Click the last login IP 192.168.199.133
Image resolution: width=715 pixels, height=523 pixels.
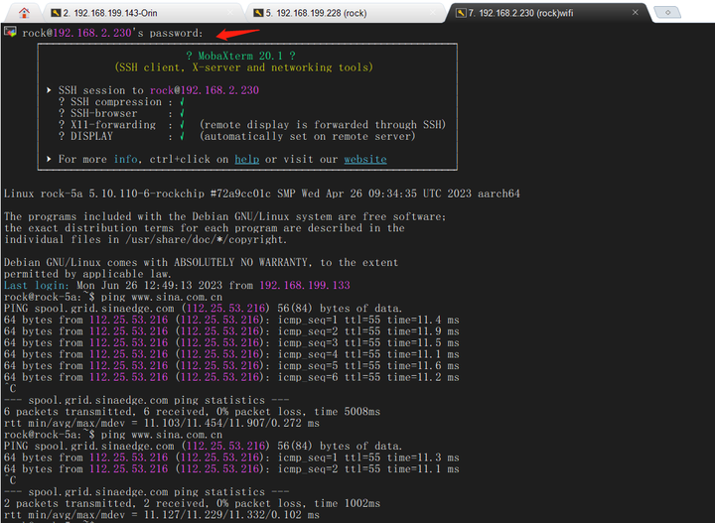coord(305,285)
